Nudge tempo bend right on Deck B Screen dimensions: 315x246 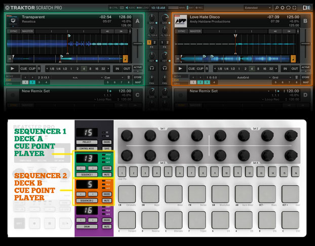[289, 31]
